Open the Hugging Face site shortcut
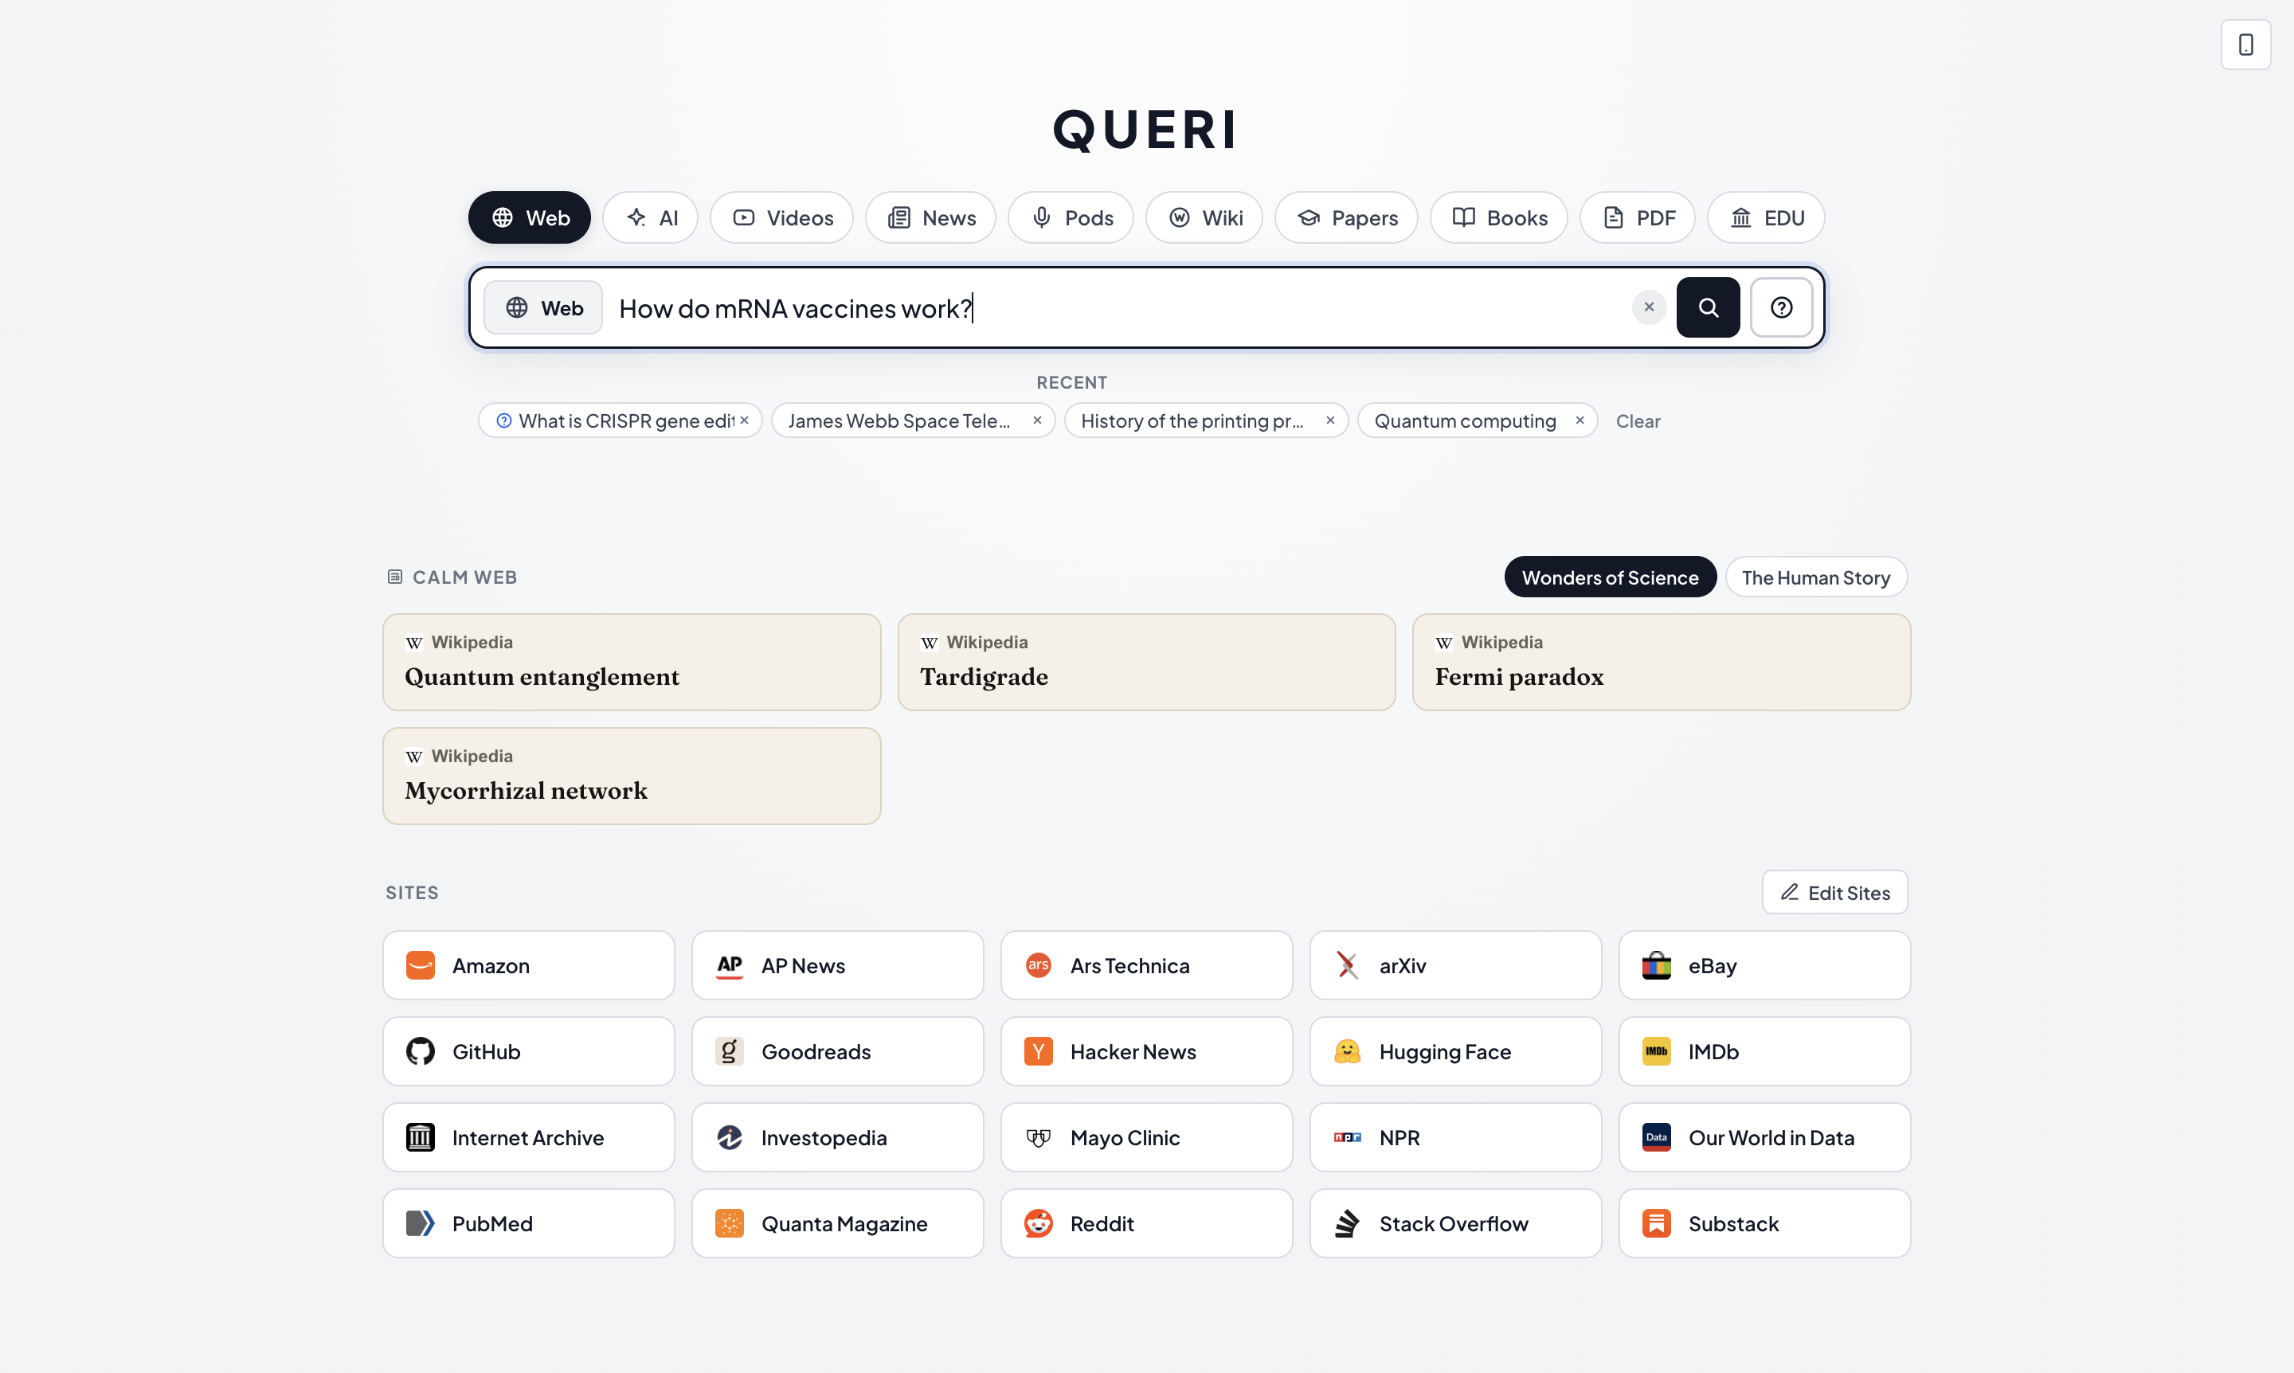Image resolution: width=2294 pixels, height=1373 pixels. pyautogui.click(x=1454, y=1051)
